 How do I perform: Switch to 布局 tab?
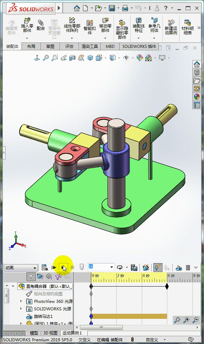pyautogui.click(x=31, y=47)
